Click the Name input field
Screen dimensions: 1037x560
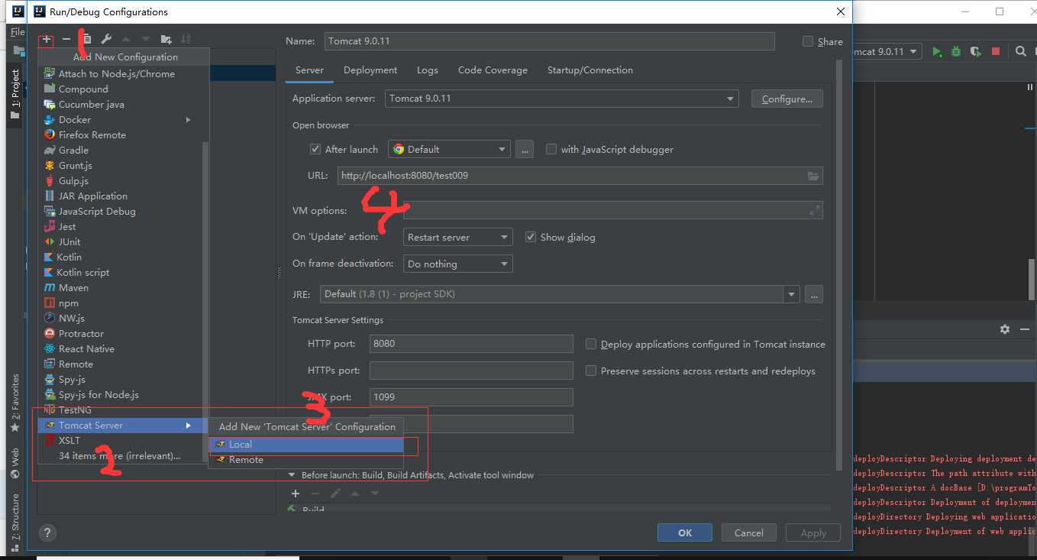[x=549, y=41]
